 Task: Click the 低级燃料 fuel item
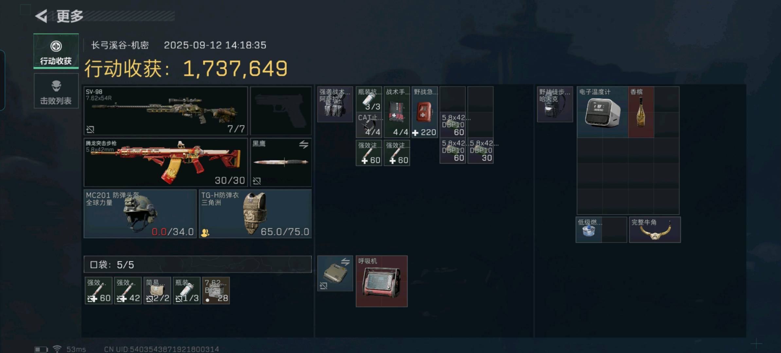(x=589, y=230)
